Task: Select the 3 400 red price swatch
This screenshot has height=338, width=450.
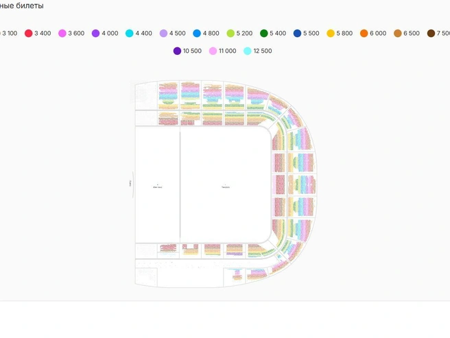Action: point(28,34)
